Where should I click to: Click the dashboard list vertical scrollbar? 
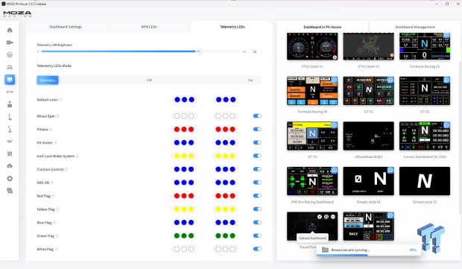coord(459,137)
